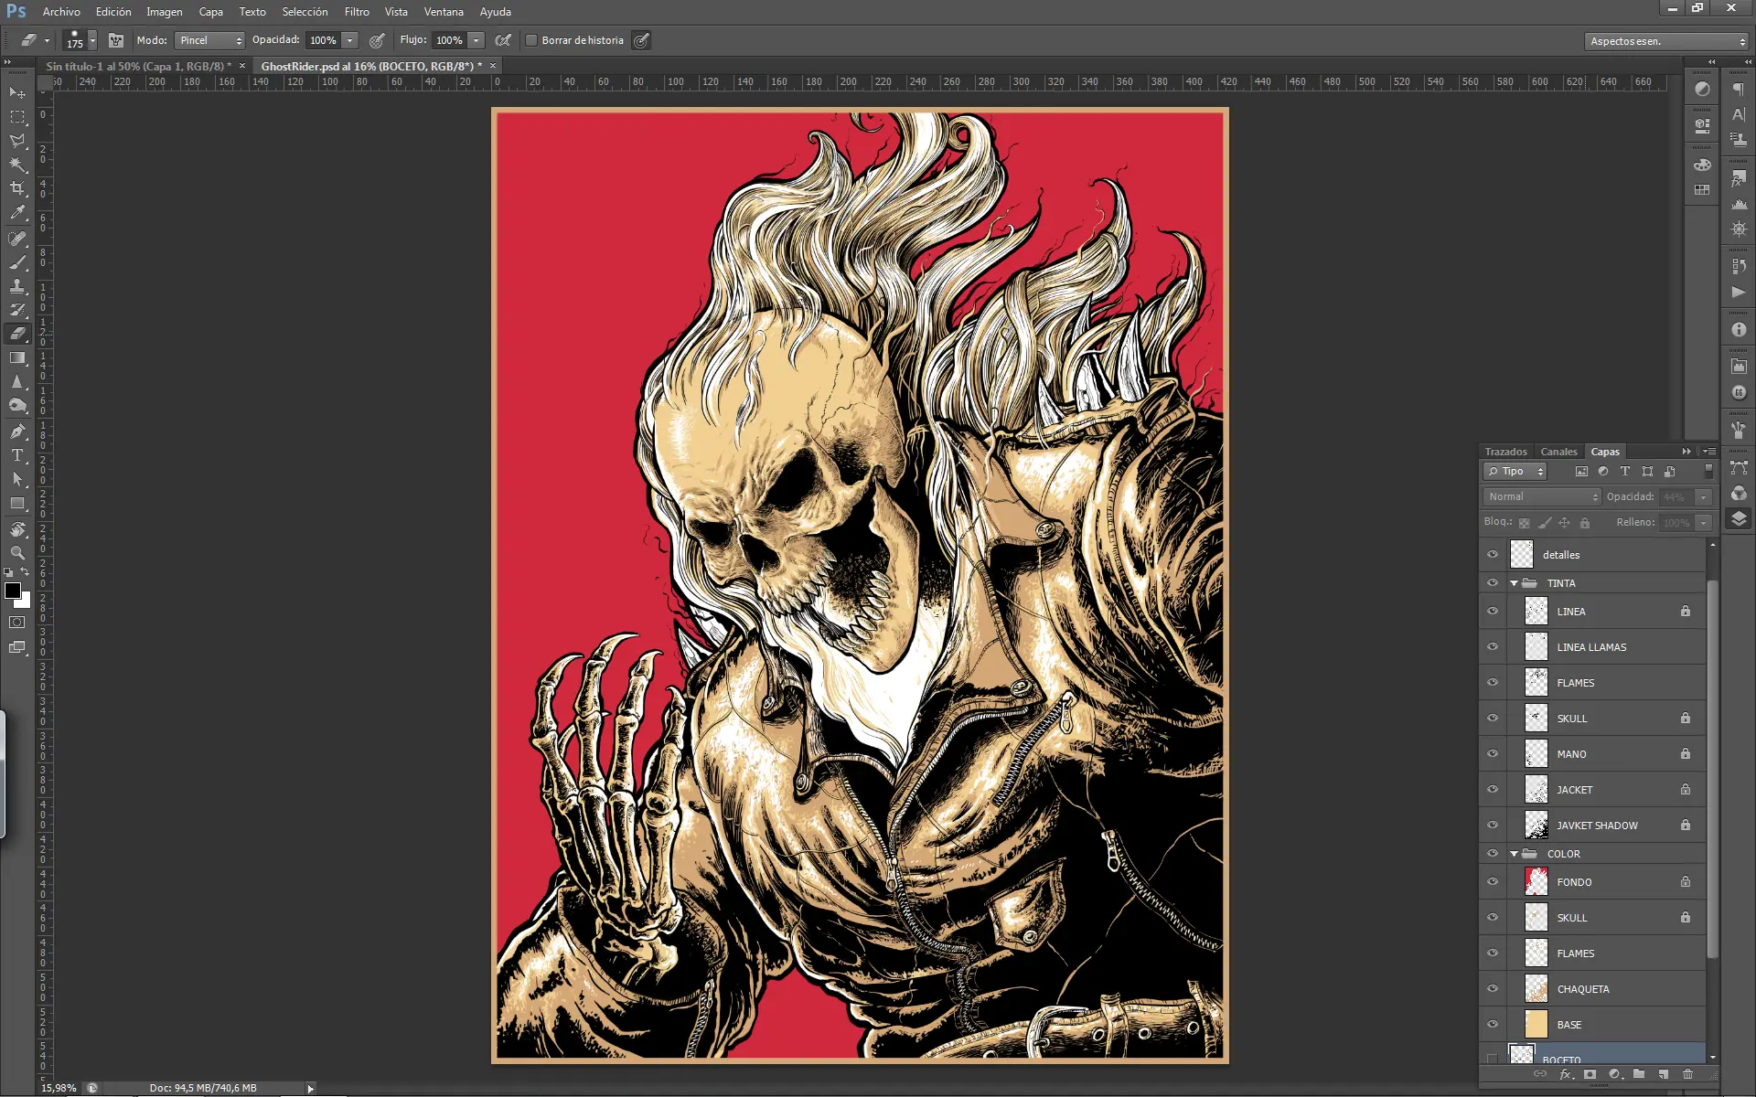This screenshot has height=1097, width=1756.
Task: Select the Blur tool
Action: [17, 381]
